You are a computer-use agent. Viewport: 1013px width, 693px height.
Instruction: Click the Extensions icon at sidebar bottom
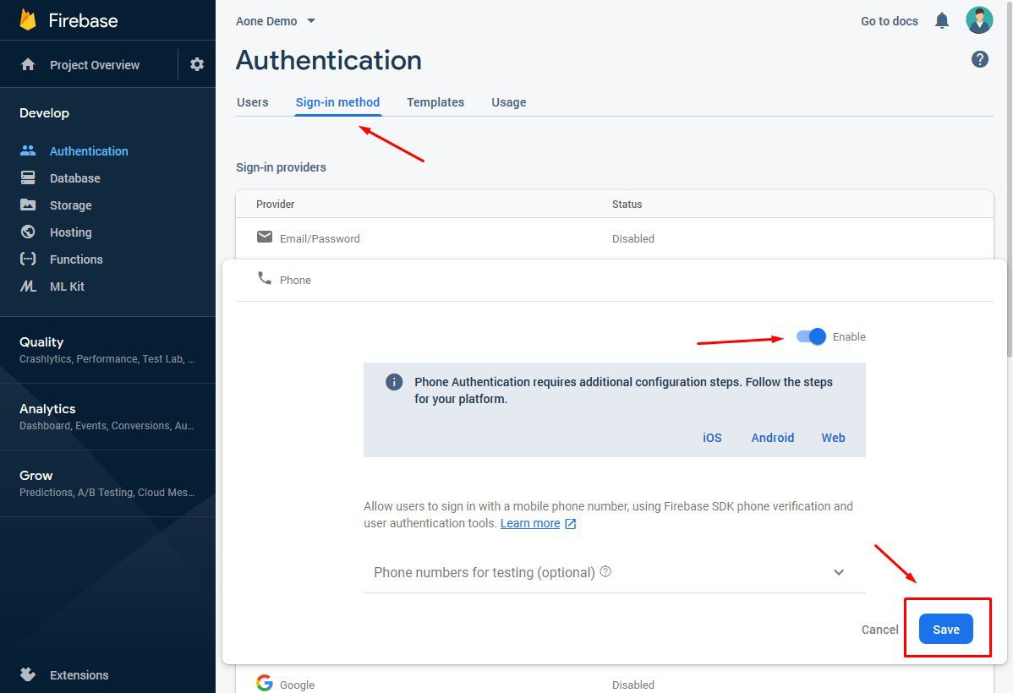point(28,674)
